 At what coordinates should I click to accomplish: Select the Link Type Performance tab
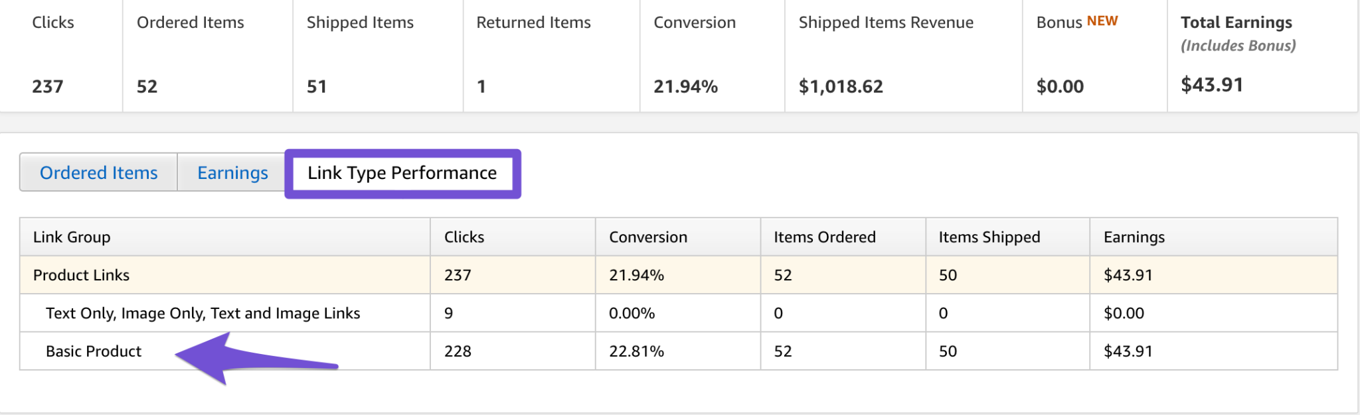pyautogui.click(x=402, y=173)
